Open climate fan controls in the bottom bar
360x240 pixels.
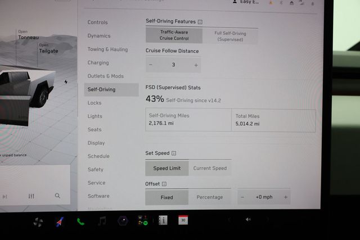[x=38, y=223]
